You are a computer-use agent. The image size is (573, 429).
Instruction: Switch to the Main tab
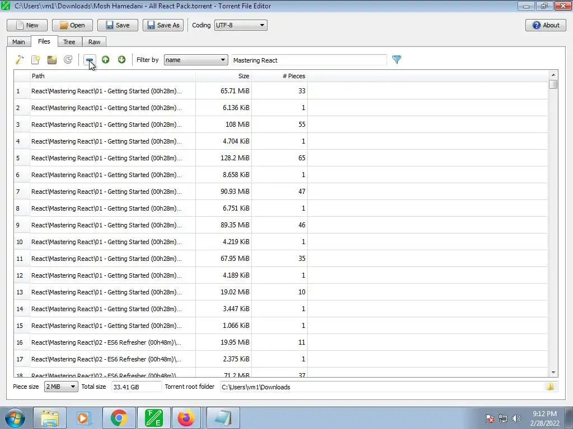pos(18,42)
